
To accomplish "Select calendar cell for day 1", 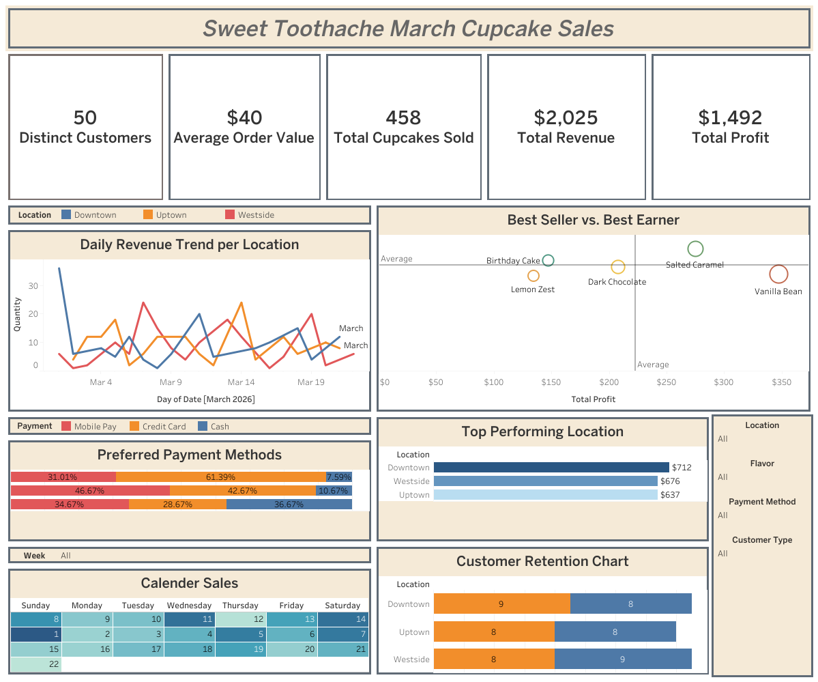I will (x=36, y=634).
